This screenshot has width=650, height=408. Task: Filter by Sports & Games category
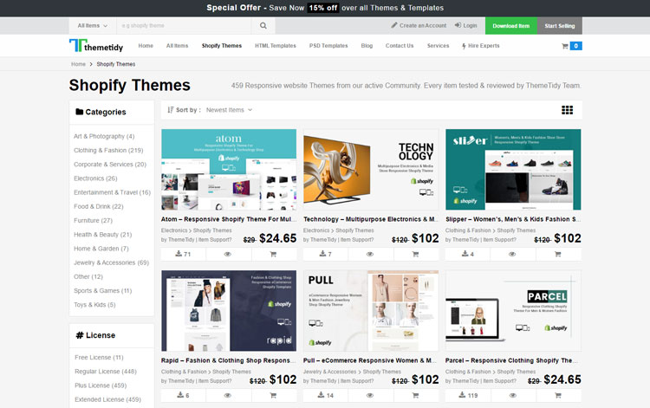pos(102,291)
